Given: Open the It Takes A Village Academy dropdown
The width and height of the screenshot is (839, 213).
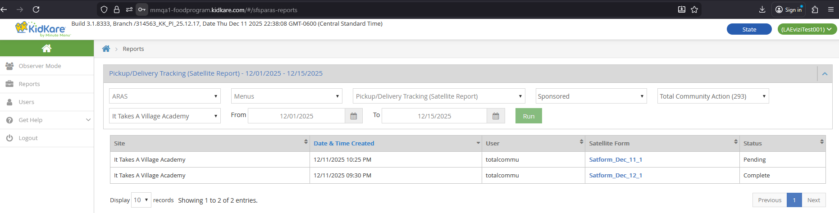Looking at the screenshot, I should tap(165, 116).
